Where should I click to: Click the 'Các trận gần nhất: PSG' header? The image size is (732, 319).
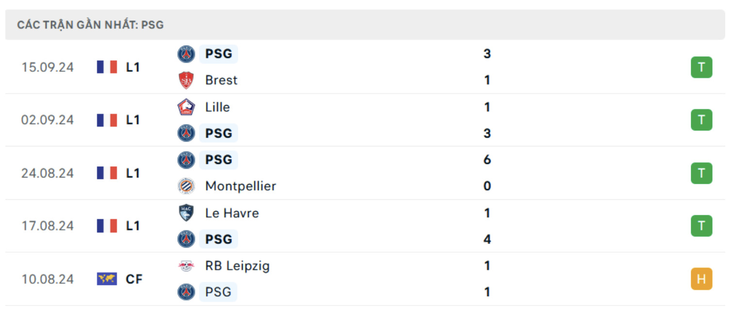coord(90,25)
